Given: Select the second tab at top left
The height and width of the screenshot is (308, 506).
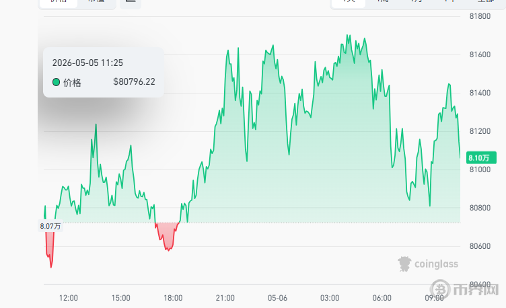Looking at the screenshot, I should (x=96, y=1).
